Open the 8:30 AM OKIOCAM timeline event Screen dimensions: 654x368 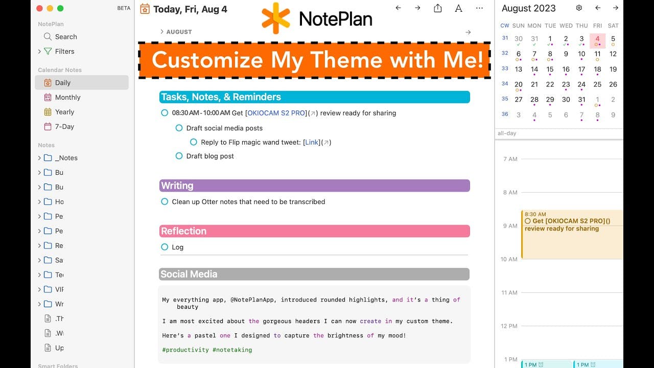point(572,235)
